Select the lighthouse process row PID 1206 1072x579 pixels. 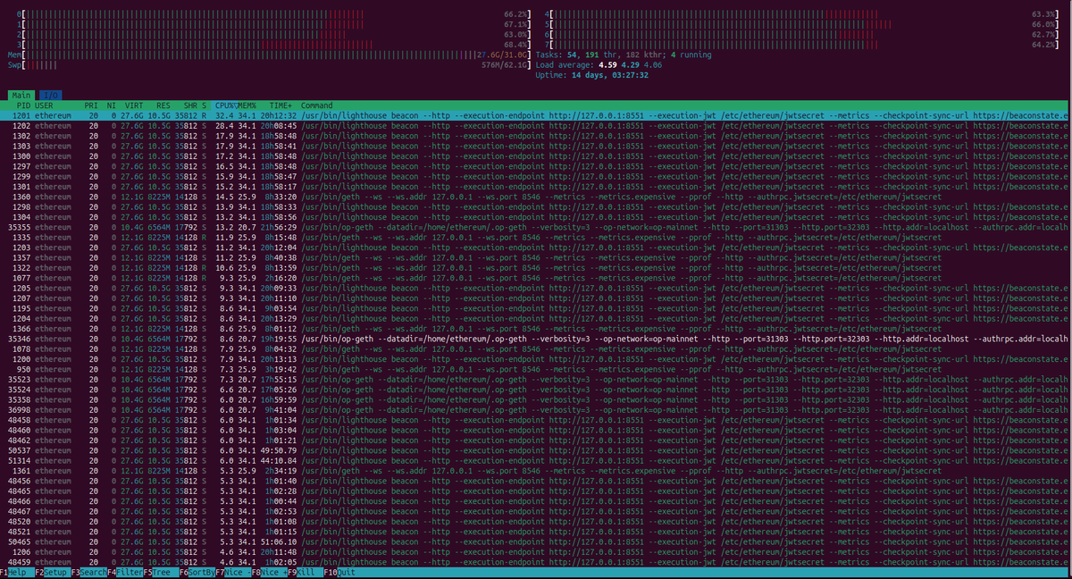(536, 550)
